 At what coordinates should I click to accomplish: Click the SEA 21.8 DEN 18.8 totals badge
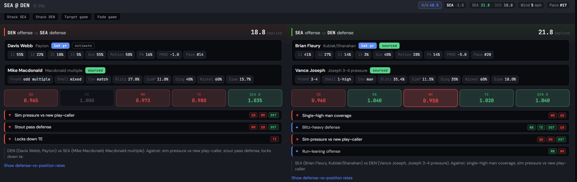(492, 5)
